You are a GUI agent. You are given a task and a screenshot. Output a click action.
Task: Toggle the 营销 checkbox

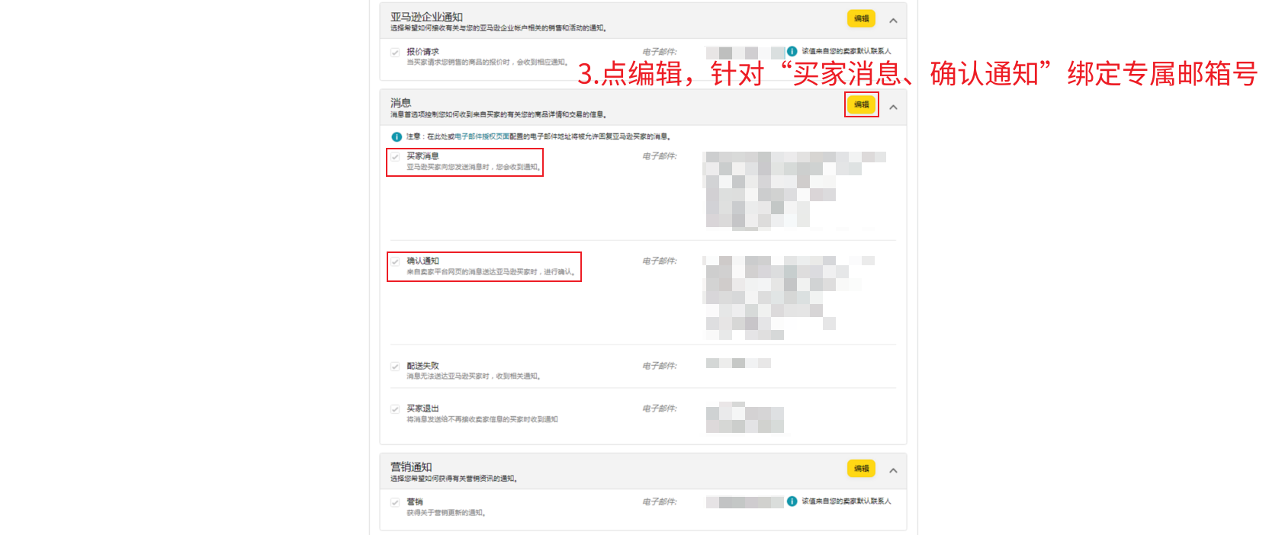tap(395, 502)
